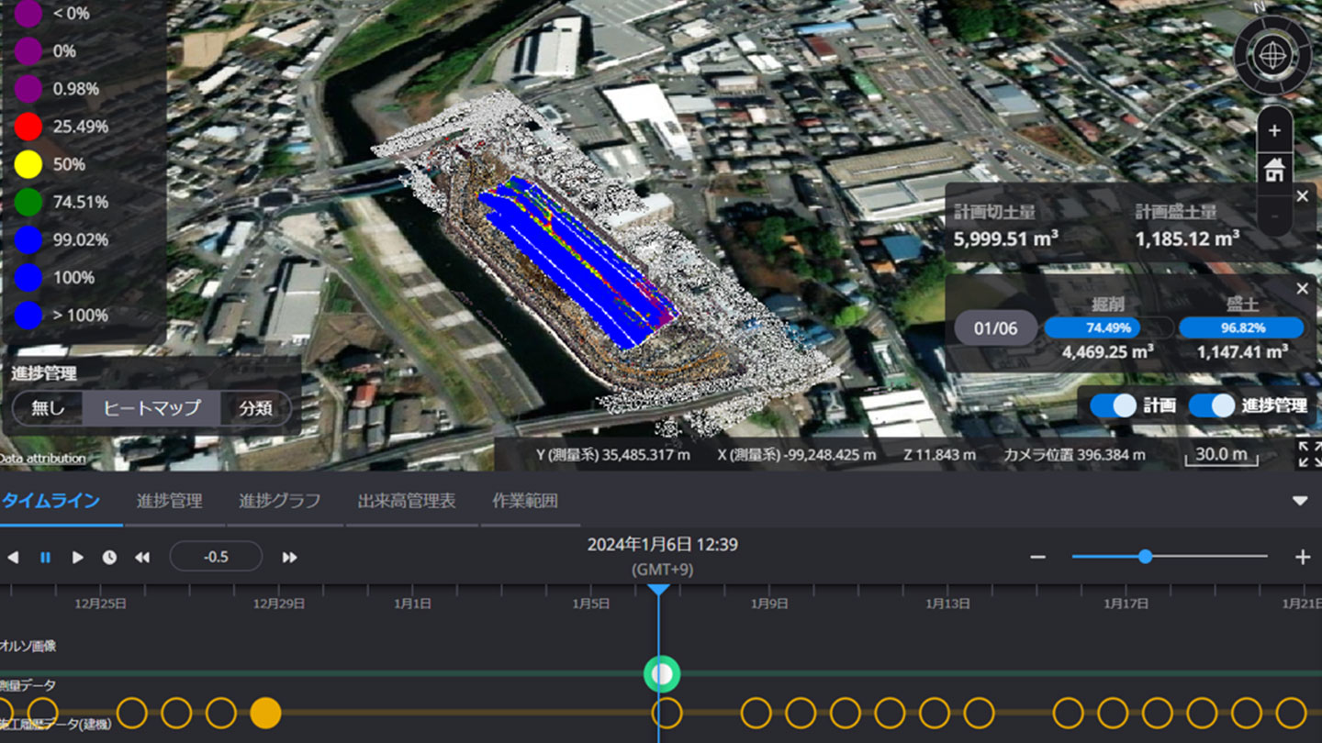Viewport: 1322px width, 743px height.
Task: Enter fullscreen with the expand arrows icon
Action: tap(1309, 453)
